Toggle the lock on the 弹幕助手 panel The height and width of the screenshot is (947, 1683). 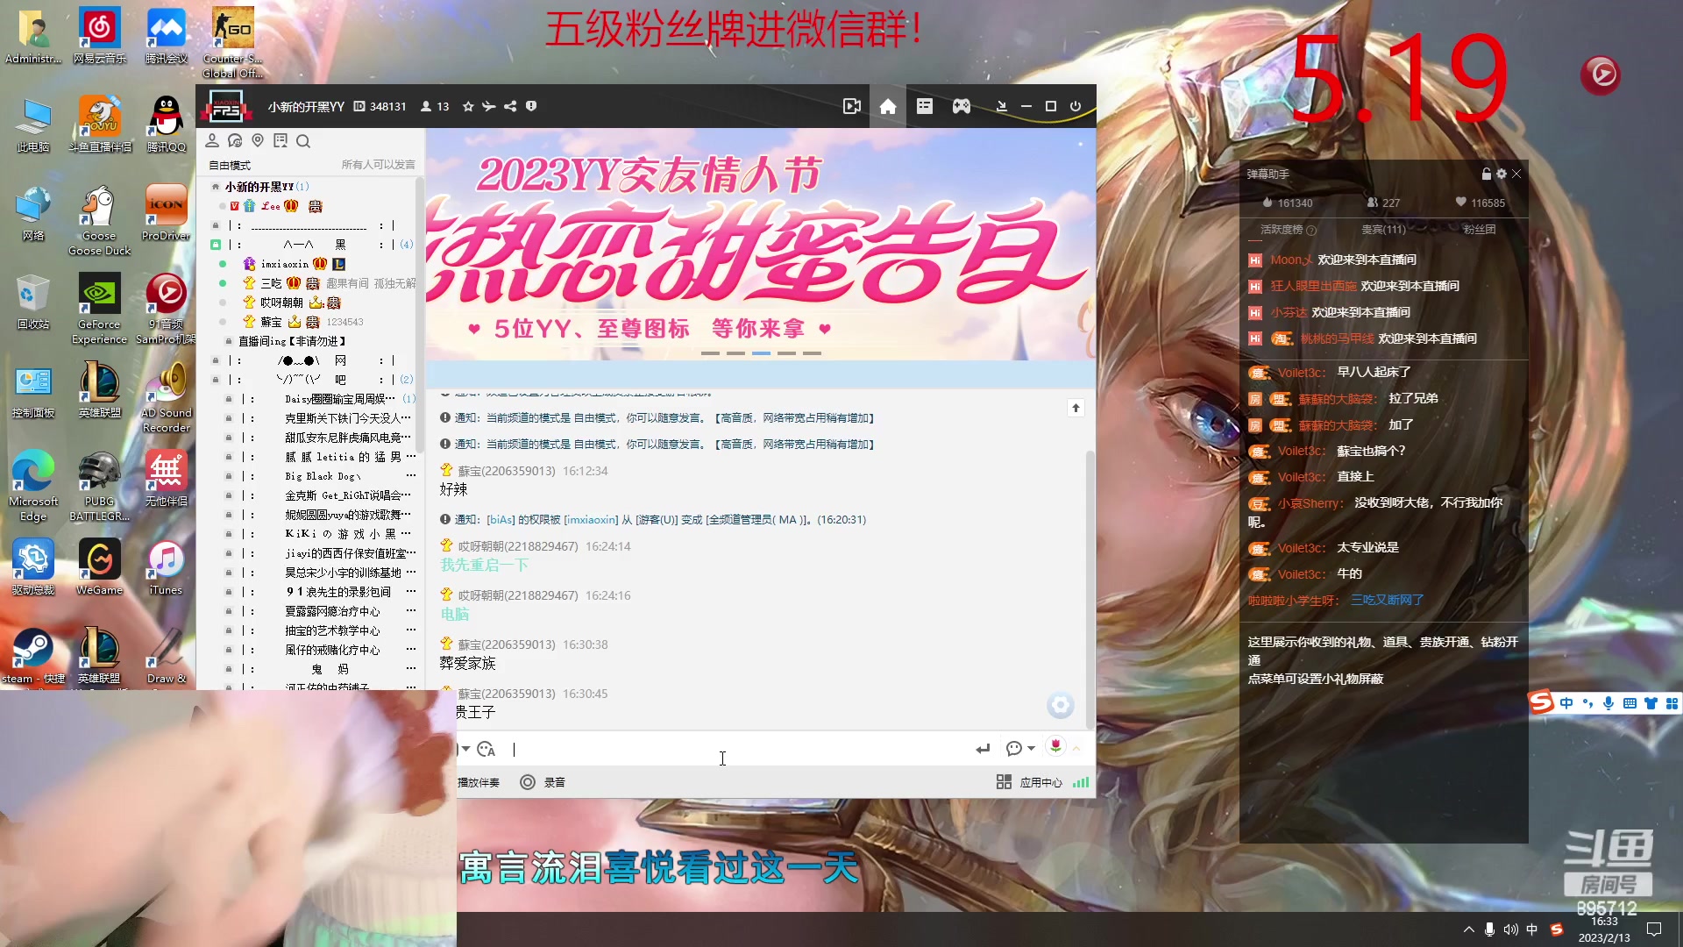click(x=1486, y=174)
